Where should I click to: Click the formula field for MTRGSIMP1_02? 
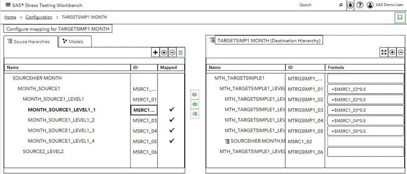(x=365, y=100)
